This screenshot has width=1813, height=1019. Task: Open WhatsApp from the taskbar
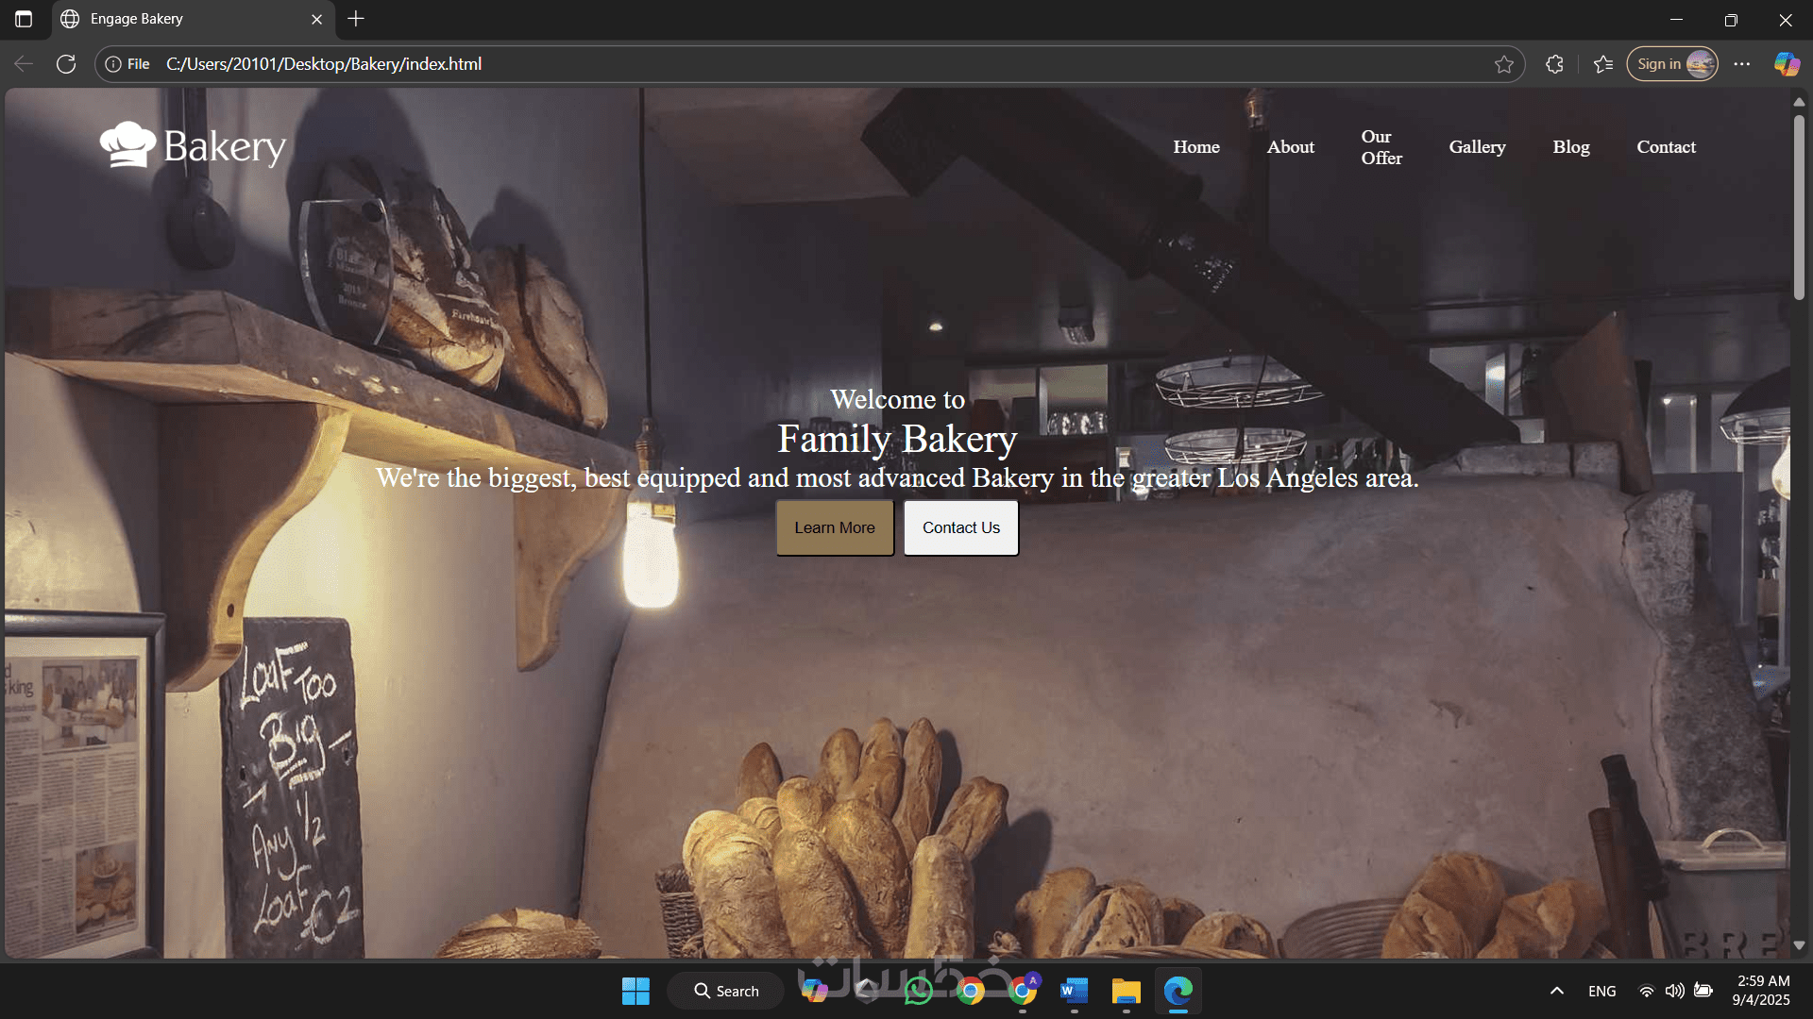click(918, 991)
